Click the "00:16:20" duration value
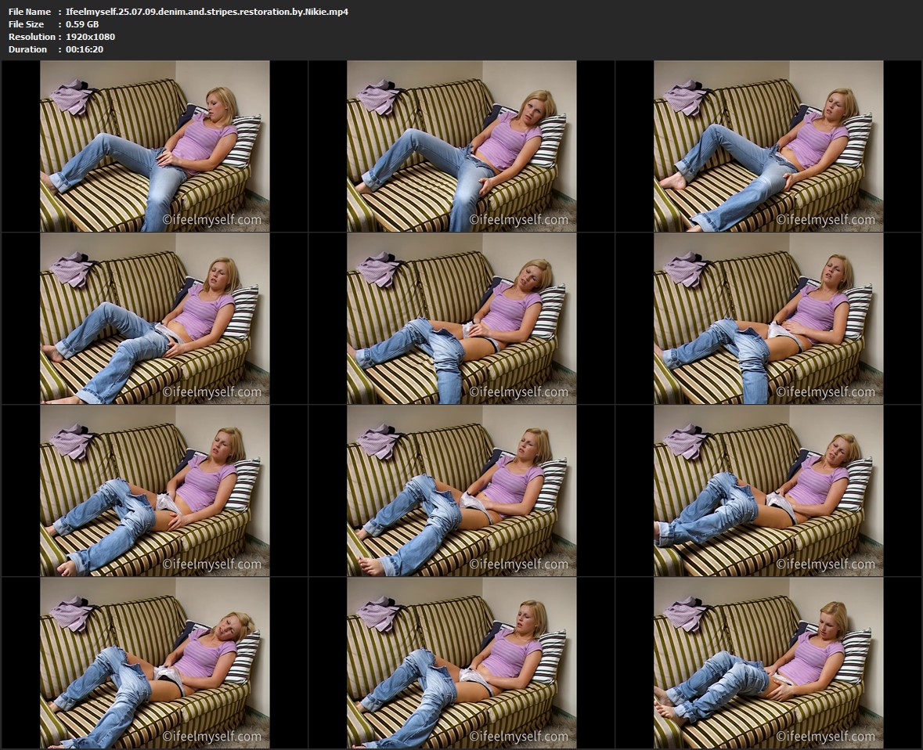The width and height of the screenshot is (923, 750). pyautogui.click(x=85, y=49)
